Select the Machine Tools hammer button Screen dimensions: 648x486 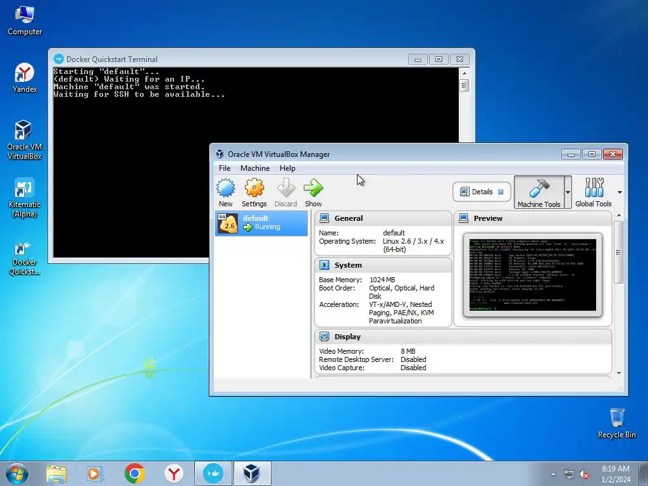(x=539, y=192)
